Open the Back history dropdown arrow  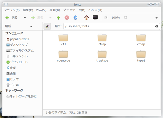tap(25, 18)
